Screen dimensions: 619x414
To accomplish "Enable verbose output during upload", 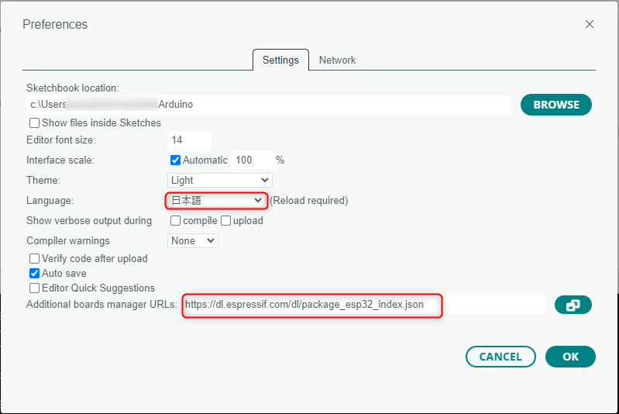I will (226, 221).
